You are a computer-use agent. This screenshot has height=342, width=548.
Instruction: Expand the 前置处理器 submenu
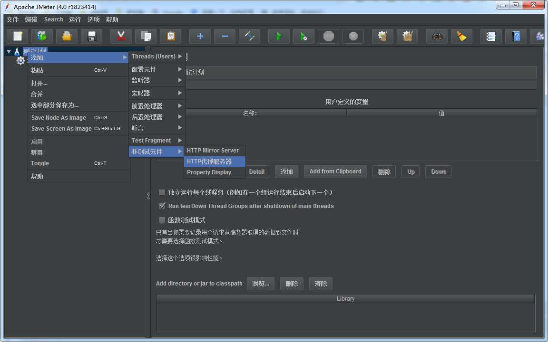click(x=157, y=106)
